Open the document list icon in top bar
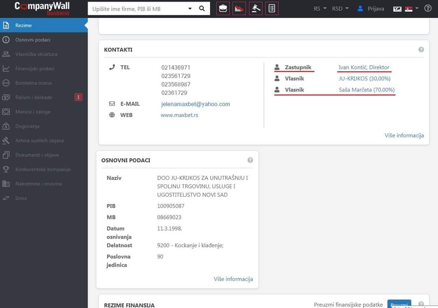Viewport: 438px width, 308px height. click(x=272, y=9)
